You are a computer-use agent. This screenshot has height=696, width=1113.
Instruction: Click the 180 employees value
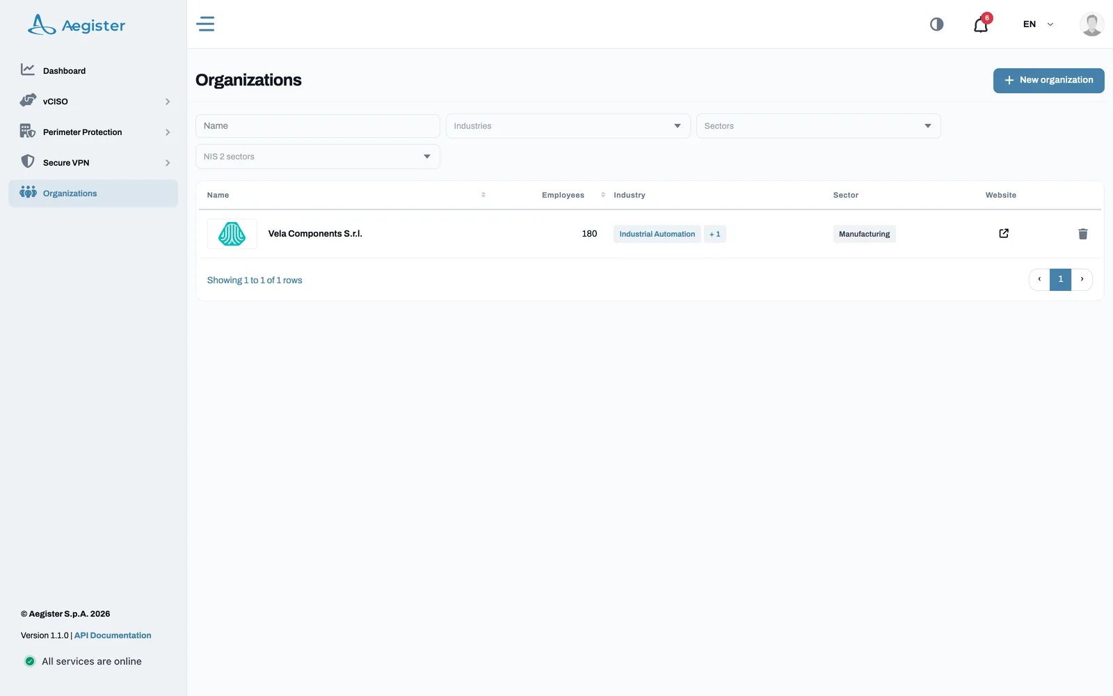pos(589,234)
